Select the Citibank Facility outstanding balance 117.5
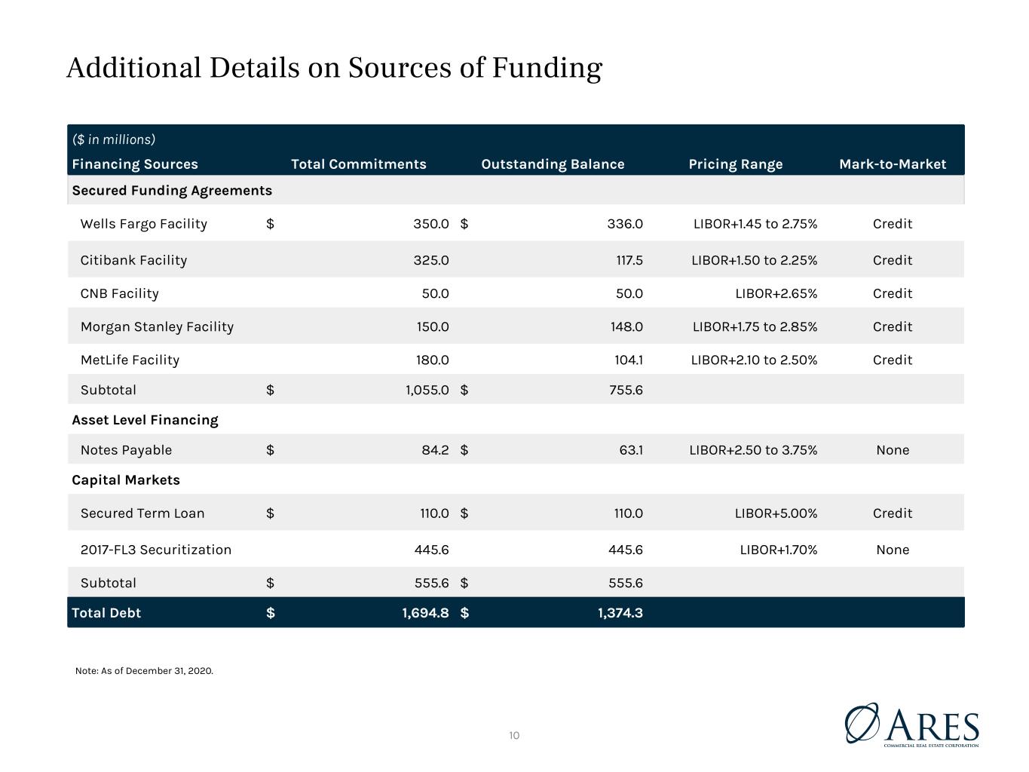The width and height of the screenshot is (1029, 772). tap(629, 260)
